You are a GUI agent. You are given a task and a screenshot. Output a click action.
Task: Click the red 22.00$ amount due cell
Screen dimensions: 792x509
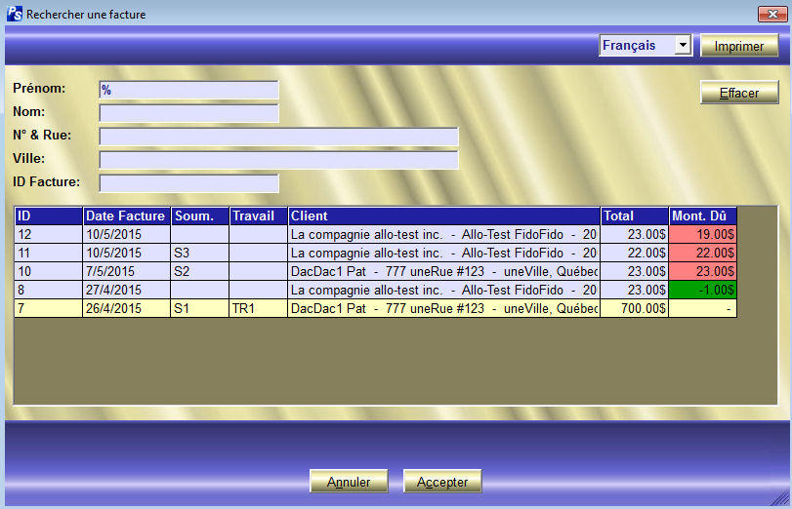coord(702,253)
